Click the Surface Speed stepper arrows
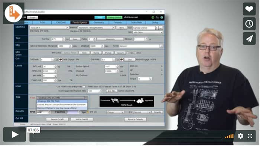Image resolution: width=260 pixels, height=146 pixels. (117, 66)
